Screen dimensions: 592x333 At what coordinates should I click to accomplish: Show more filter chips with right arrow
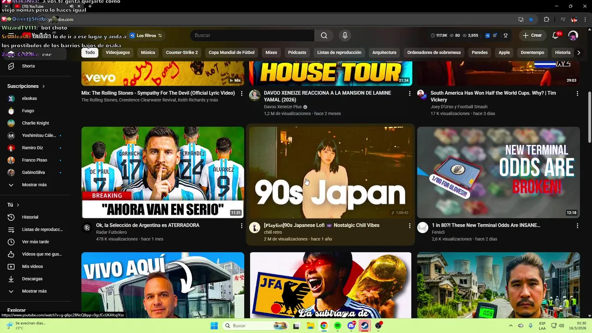point(579,53)
